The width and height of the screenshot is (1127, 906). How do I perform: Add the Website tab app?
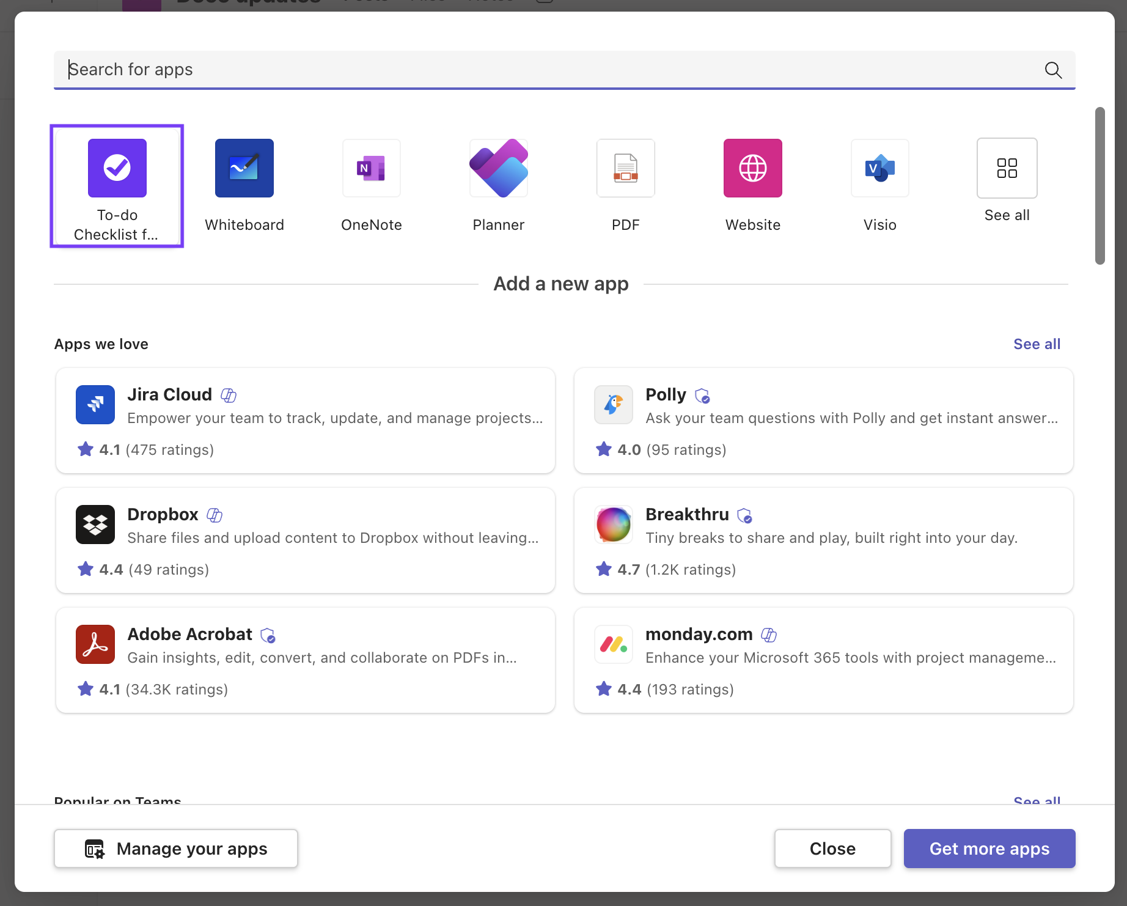(x=753, y=169)
